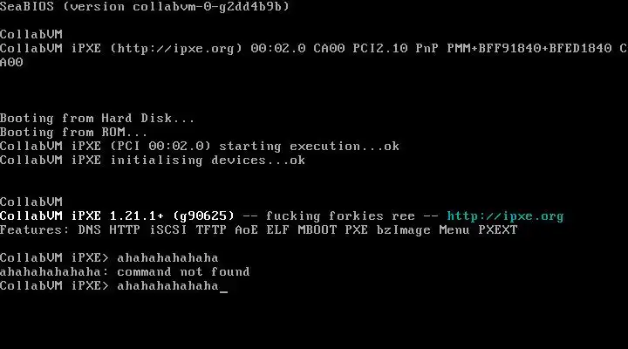Click the 'Booting from ROM...' line
The height and width of the screenshot is (349, 628).
click(x=73, y=133)
